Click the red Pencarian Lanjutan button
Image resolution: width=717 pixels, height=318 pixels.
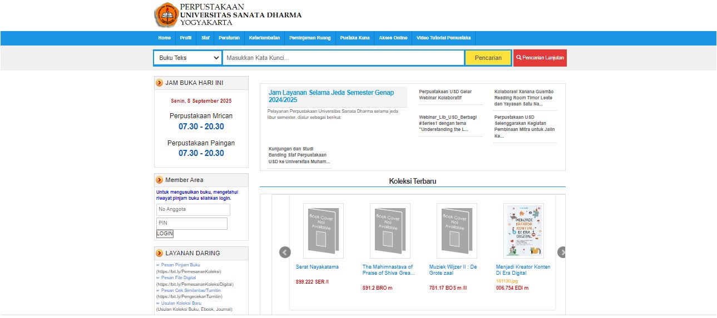pyautogui.click(x=540, y=58)
